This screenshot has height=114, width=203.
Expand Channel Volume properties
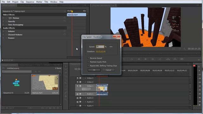point(3,35)
